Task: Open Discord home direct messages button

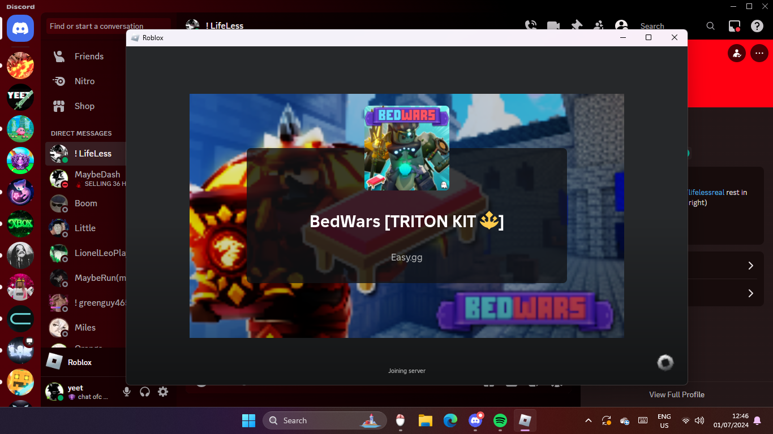Action: pos(20,28)
